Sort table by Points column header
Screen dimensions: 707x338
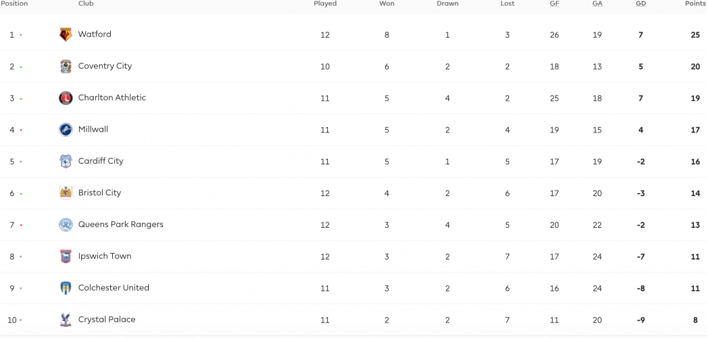[695, 4]
